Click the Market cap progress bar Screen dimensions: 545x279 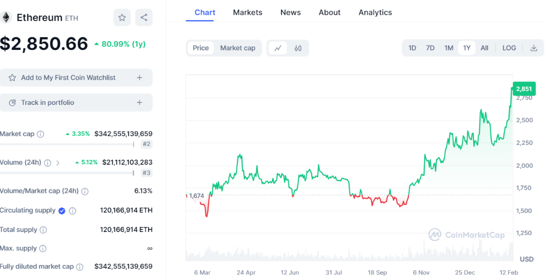click(67, 144)
